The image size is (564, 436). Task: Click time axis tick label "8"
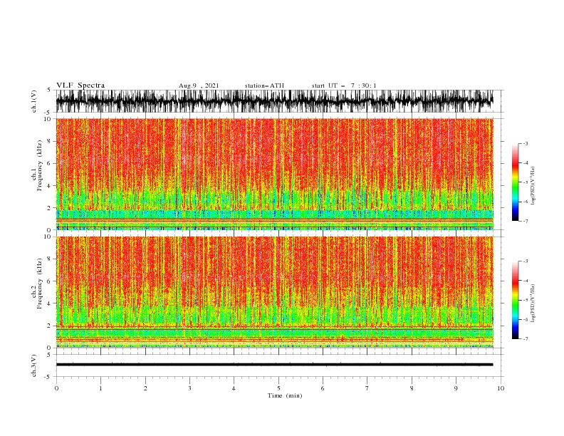412,388
